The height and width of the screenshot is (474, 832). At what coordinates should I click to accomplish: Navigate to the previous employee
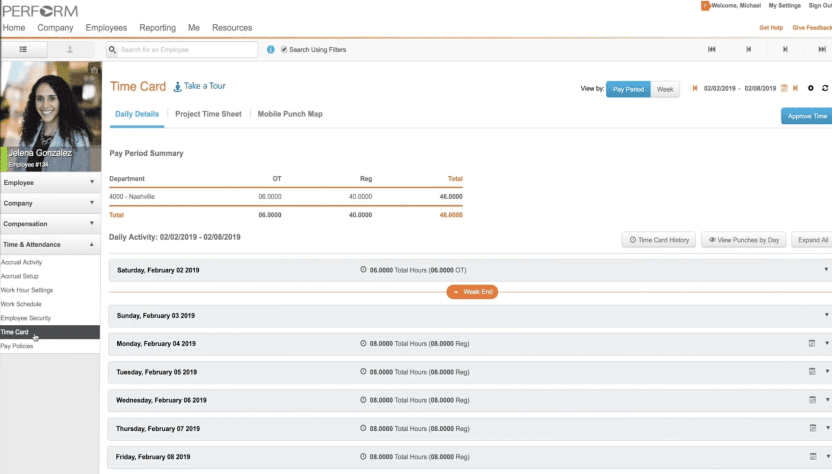pyautogui.click(x=749, y=49)
